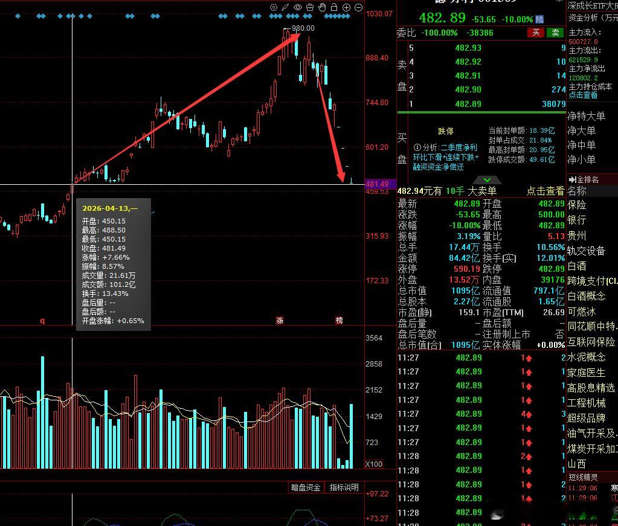This screenshot has width=618, height=526.
Task: Click 金额 value 84.42亿
Action: (465, 258)
